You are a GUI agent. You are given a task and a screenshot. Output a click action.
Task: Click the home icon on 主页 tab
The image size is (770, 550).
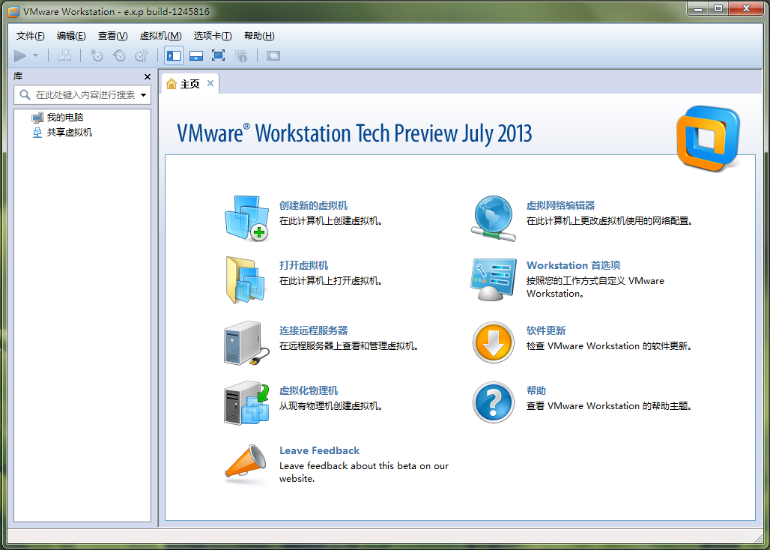tap(172, 84)
